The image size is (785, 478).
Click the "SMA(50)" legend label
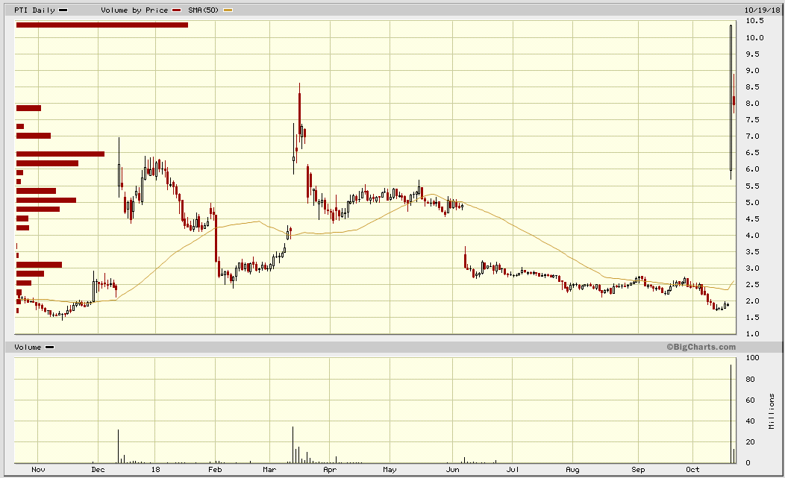[203, 10]
